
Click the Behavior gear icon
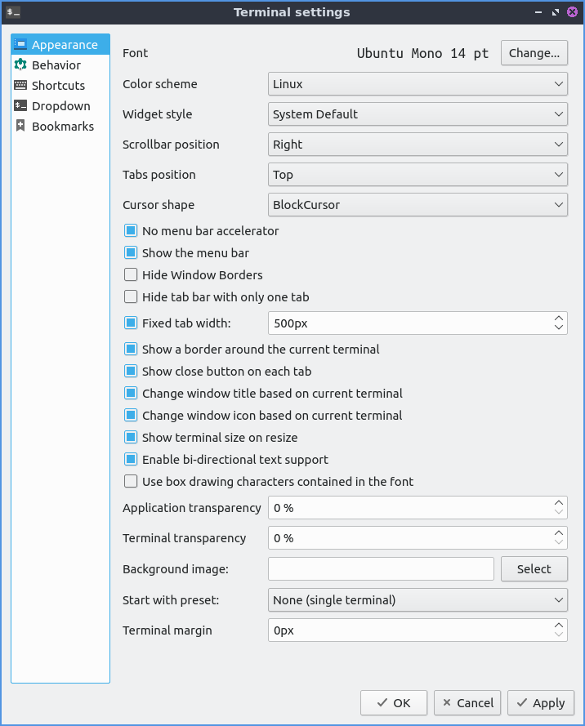tap(20, 65)
